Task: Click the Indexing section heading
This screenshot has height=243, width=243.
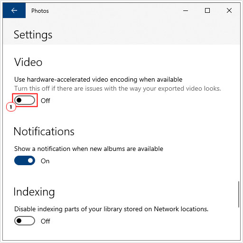Action: point(34,192)
